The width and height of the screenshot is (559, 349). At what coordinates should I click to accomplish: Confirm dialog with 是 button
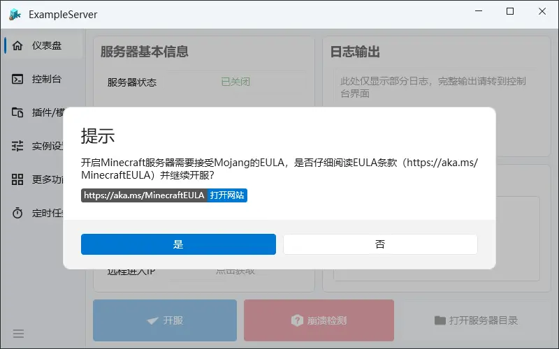(x=178, y=244)
